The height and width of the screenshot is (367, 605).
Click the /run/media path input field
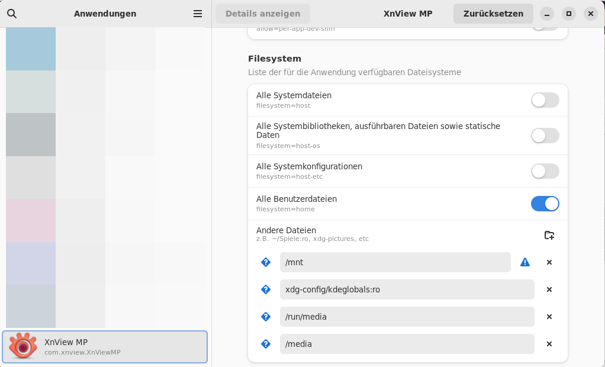[407, 317]
